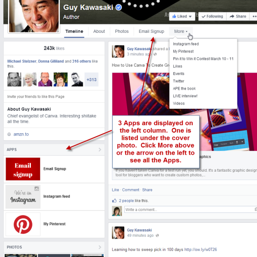257x257 pixels.
Task: Click the woman in blue liker photo
Action: [x=61, y=79]
